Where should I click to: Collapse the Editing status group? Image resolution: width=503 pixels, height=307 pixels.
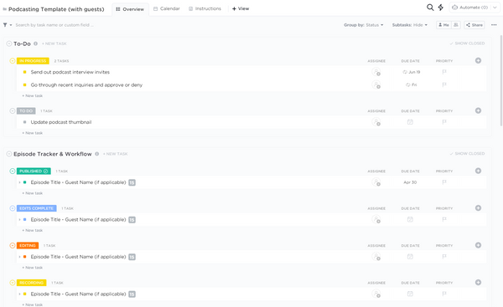(13, 246)
